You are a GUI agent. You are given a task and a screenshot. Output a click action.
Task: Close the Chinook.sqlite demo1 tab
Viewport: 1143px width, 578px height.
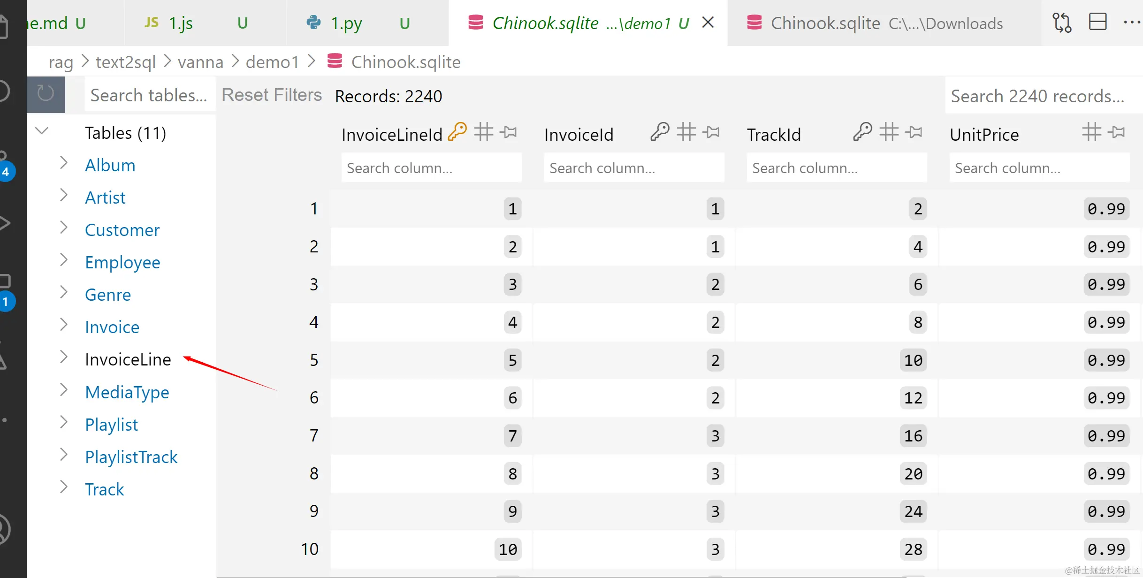point(708,22)
